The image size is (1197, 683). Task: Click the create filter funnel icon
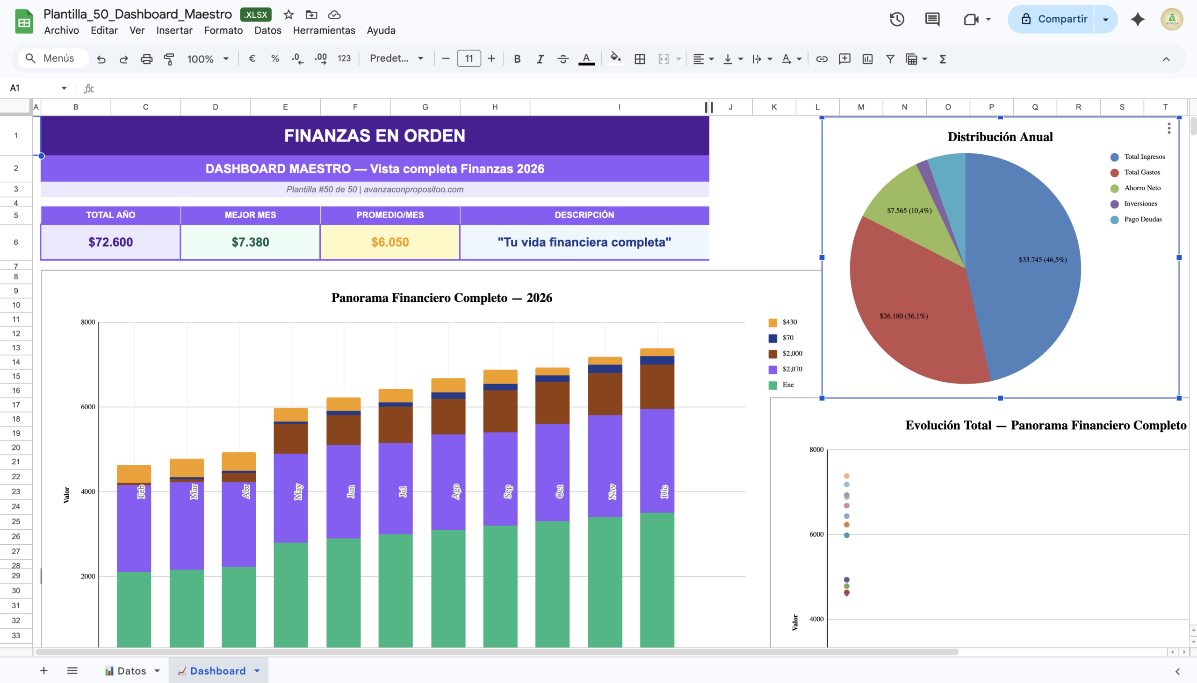tap(889, 59)
